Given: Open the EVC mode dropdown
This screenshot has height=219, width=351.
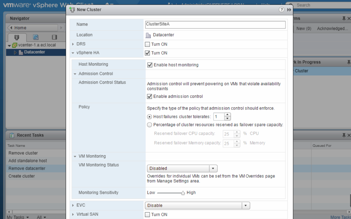Looking at the screenshot, I should (x=197, y=205).
